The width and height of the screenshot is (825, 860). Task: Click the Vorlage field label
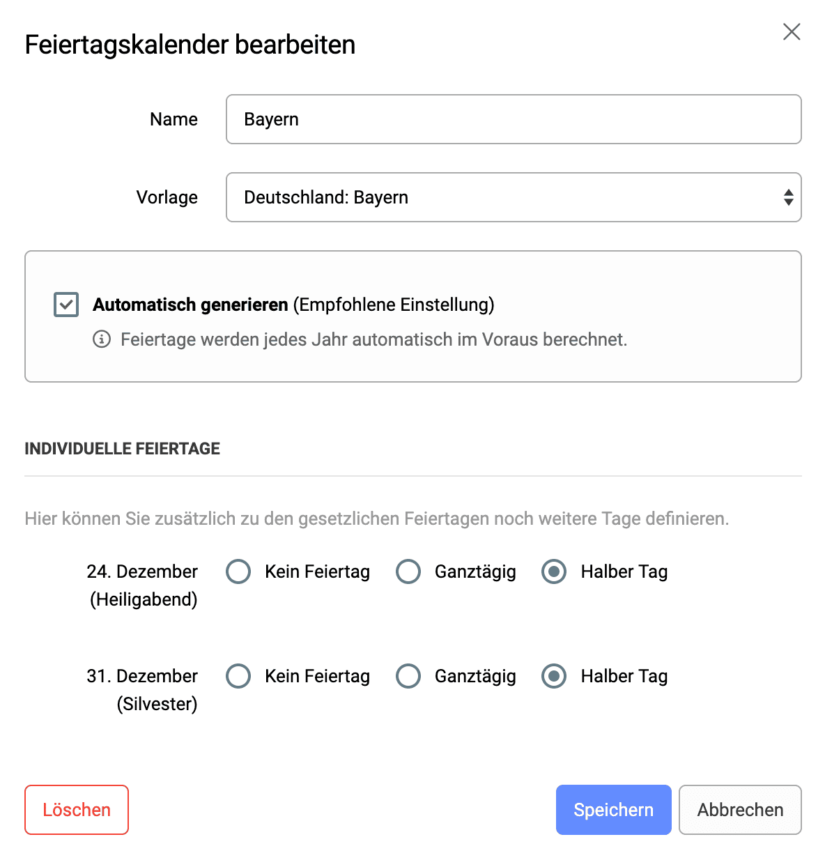[167, 197]
